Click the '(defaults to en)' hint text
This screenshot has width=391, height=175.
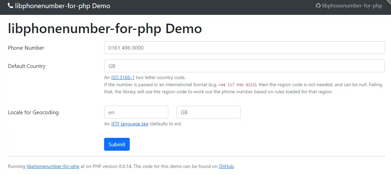tap(165, 124)
